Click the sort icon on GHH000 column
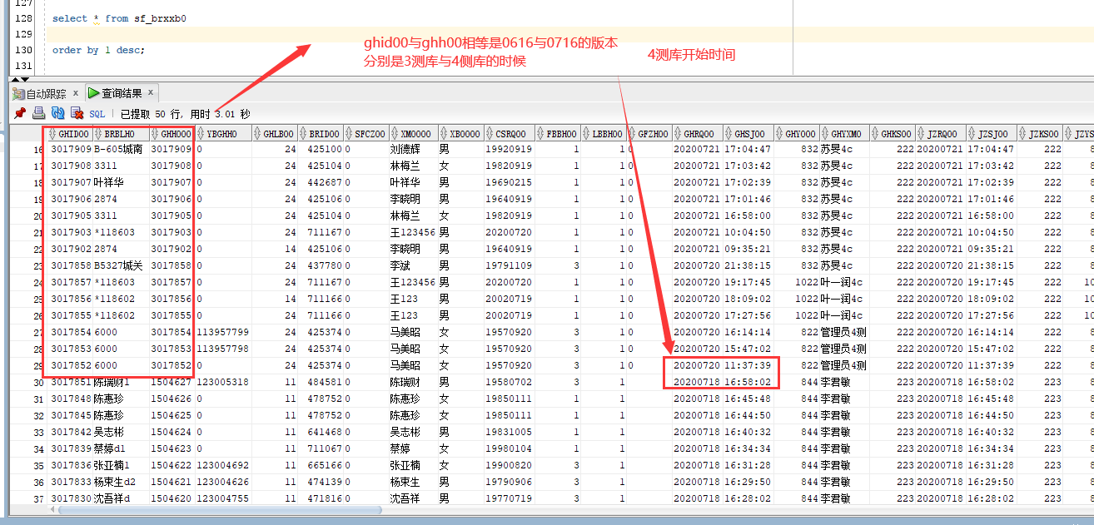Viewport: 1094px width, 525px height. coord(155,133)
